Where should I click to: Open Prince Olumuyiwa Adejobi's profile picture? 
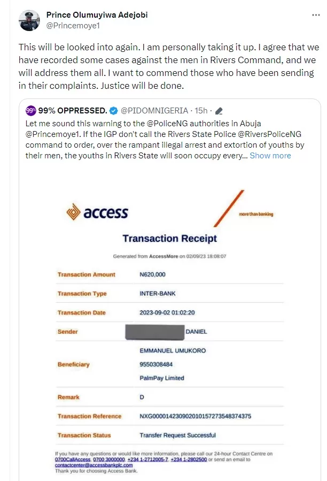[28, 20]
